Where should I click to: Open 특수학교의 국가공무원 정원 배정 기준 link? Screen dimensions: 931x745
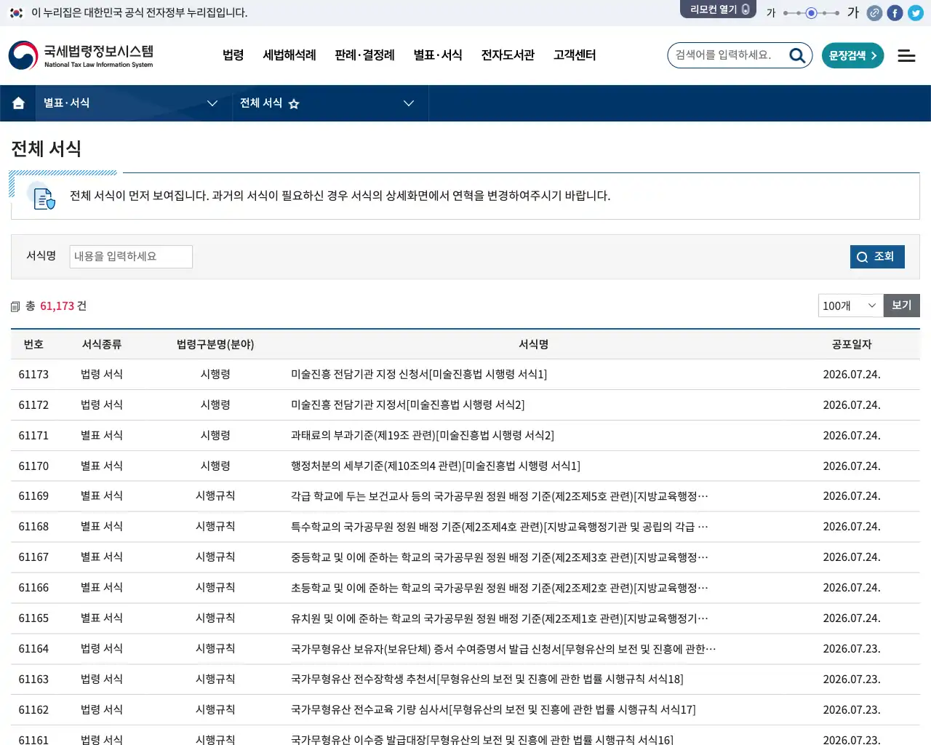pyautogui.click(x=500, y=527)
